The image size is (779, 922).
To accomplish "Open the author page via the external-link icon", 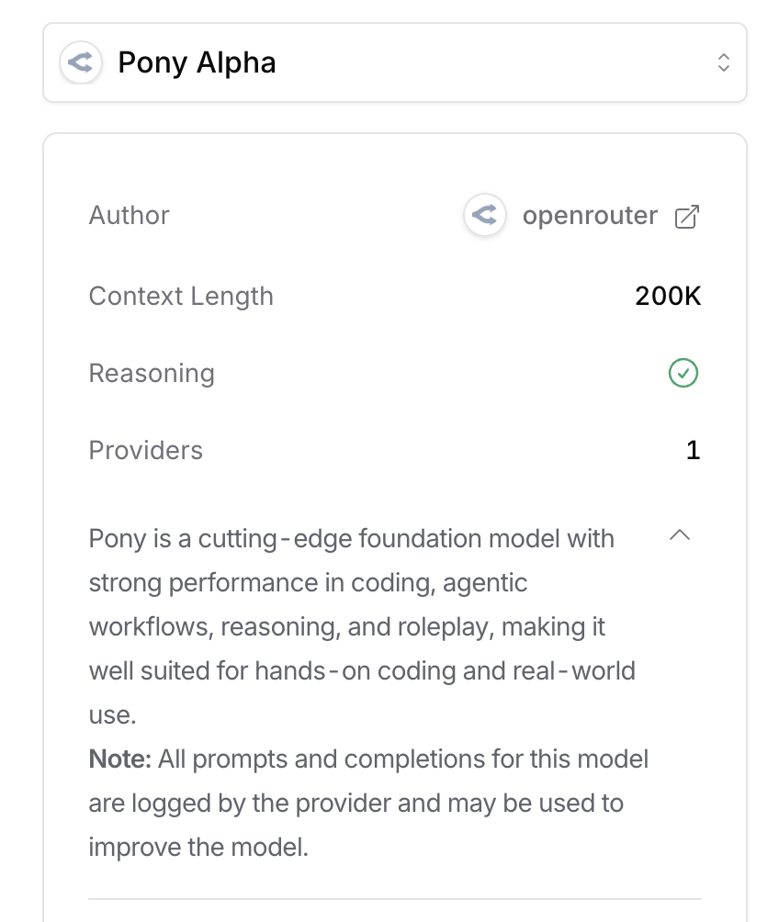I will point(686,215).
